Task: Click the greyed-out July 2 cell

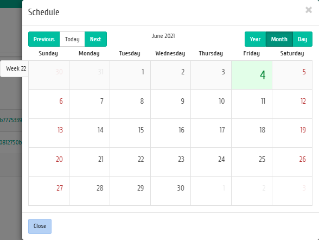Action: (x=252, y=191)
